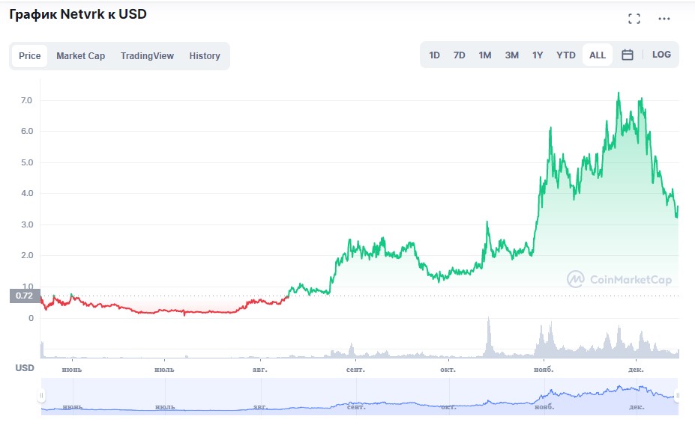
Task: Grab the left range slider handle
Action: pos(42,396)
